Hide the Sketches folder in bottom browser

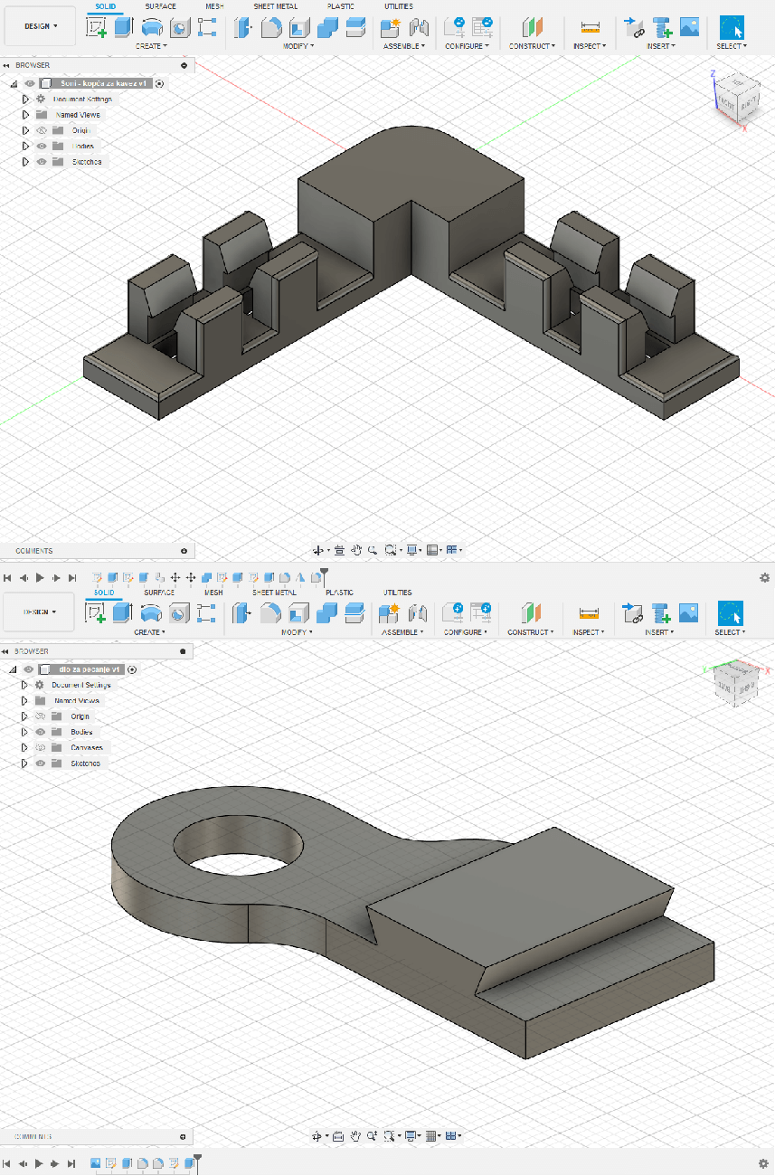click(40, 763)
